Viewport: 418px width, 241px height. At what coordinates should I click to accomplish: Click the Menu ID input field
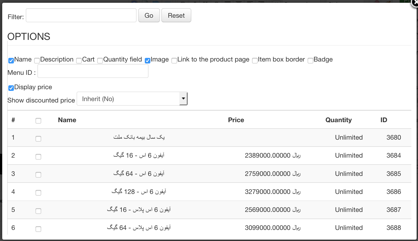click(93, 71)
